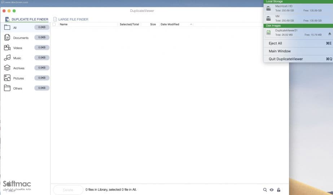Tick the select-all checkbox in the header
Viewport: 333px width, 195px height.
pos(54,24)
